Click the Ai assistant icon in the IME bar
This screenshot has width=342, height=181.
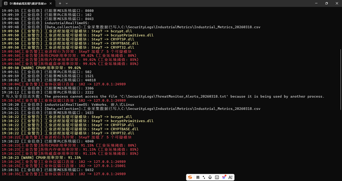tap(230, 177)
